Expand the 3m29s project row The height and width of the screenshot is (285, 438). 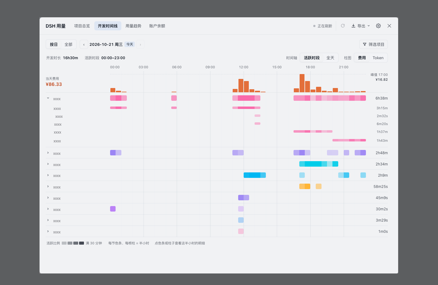(48, 220)
